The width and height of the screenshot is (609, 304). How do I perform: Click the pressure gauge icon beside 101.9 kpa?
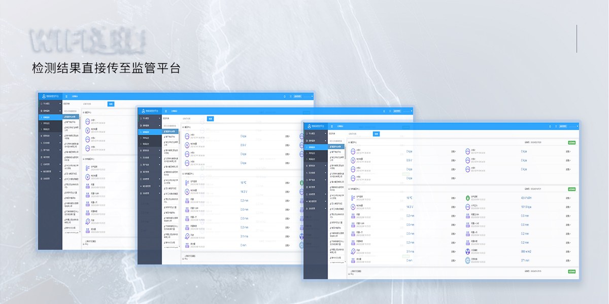[x=467, y=207]
